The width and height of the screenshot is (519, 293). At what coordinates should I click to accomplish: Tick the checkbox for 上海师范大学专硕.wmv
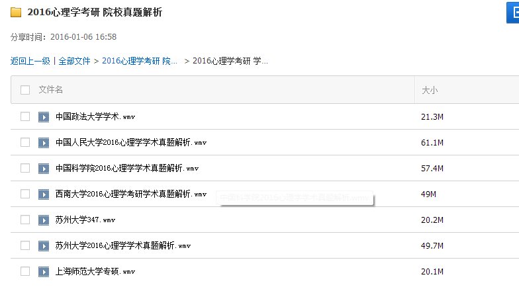25,271
